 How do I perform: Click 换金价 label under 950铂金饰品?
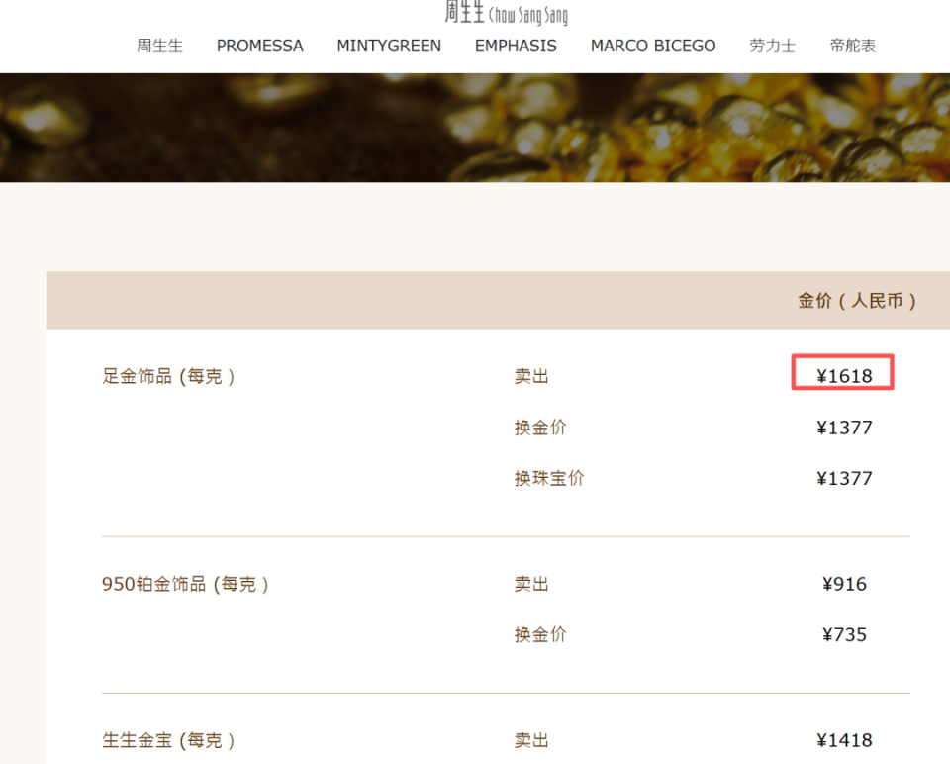(540, 635)
